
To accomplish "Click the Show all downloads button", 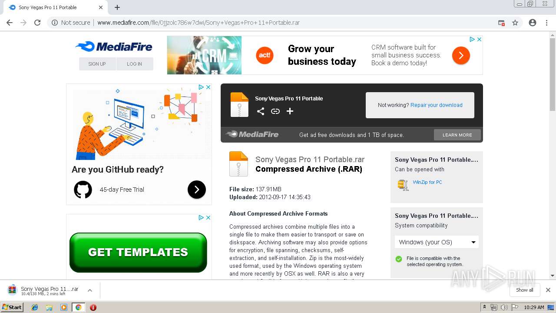I will pyautogui.click(x=525, y=290).
